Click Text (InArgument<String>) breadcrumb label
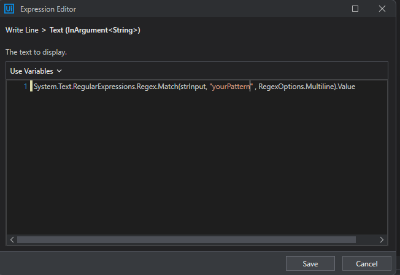Screen dimensions: 400x275 coord(95,30)
